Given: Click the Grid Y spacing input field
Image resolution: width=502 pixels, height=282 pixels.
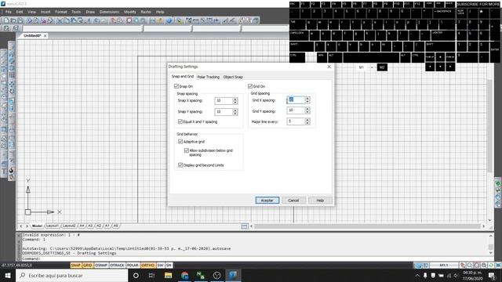Looking at the screenshot, I should click(296, 110).
